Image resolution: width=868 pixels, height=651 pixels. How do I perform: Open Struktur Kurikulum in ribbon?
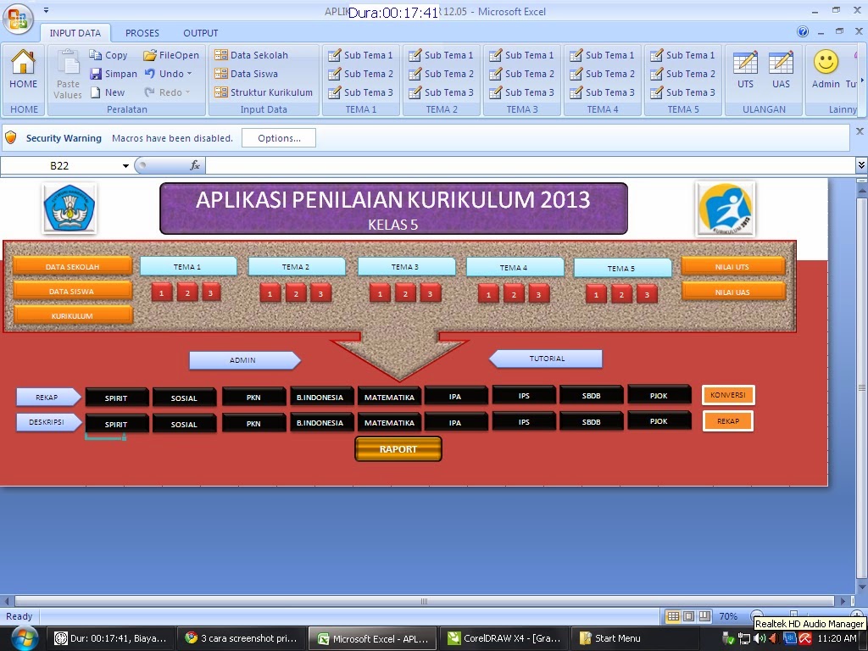click(x=264, y=92)
